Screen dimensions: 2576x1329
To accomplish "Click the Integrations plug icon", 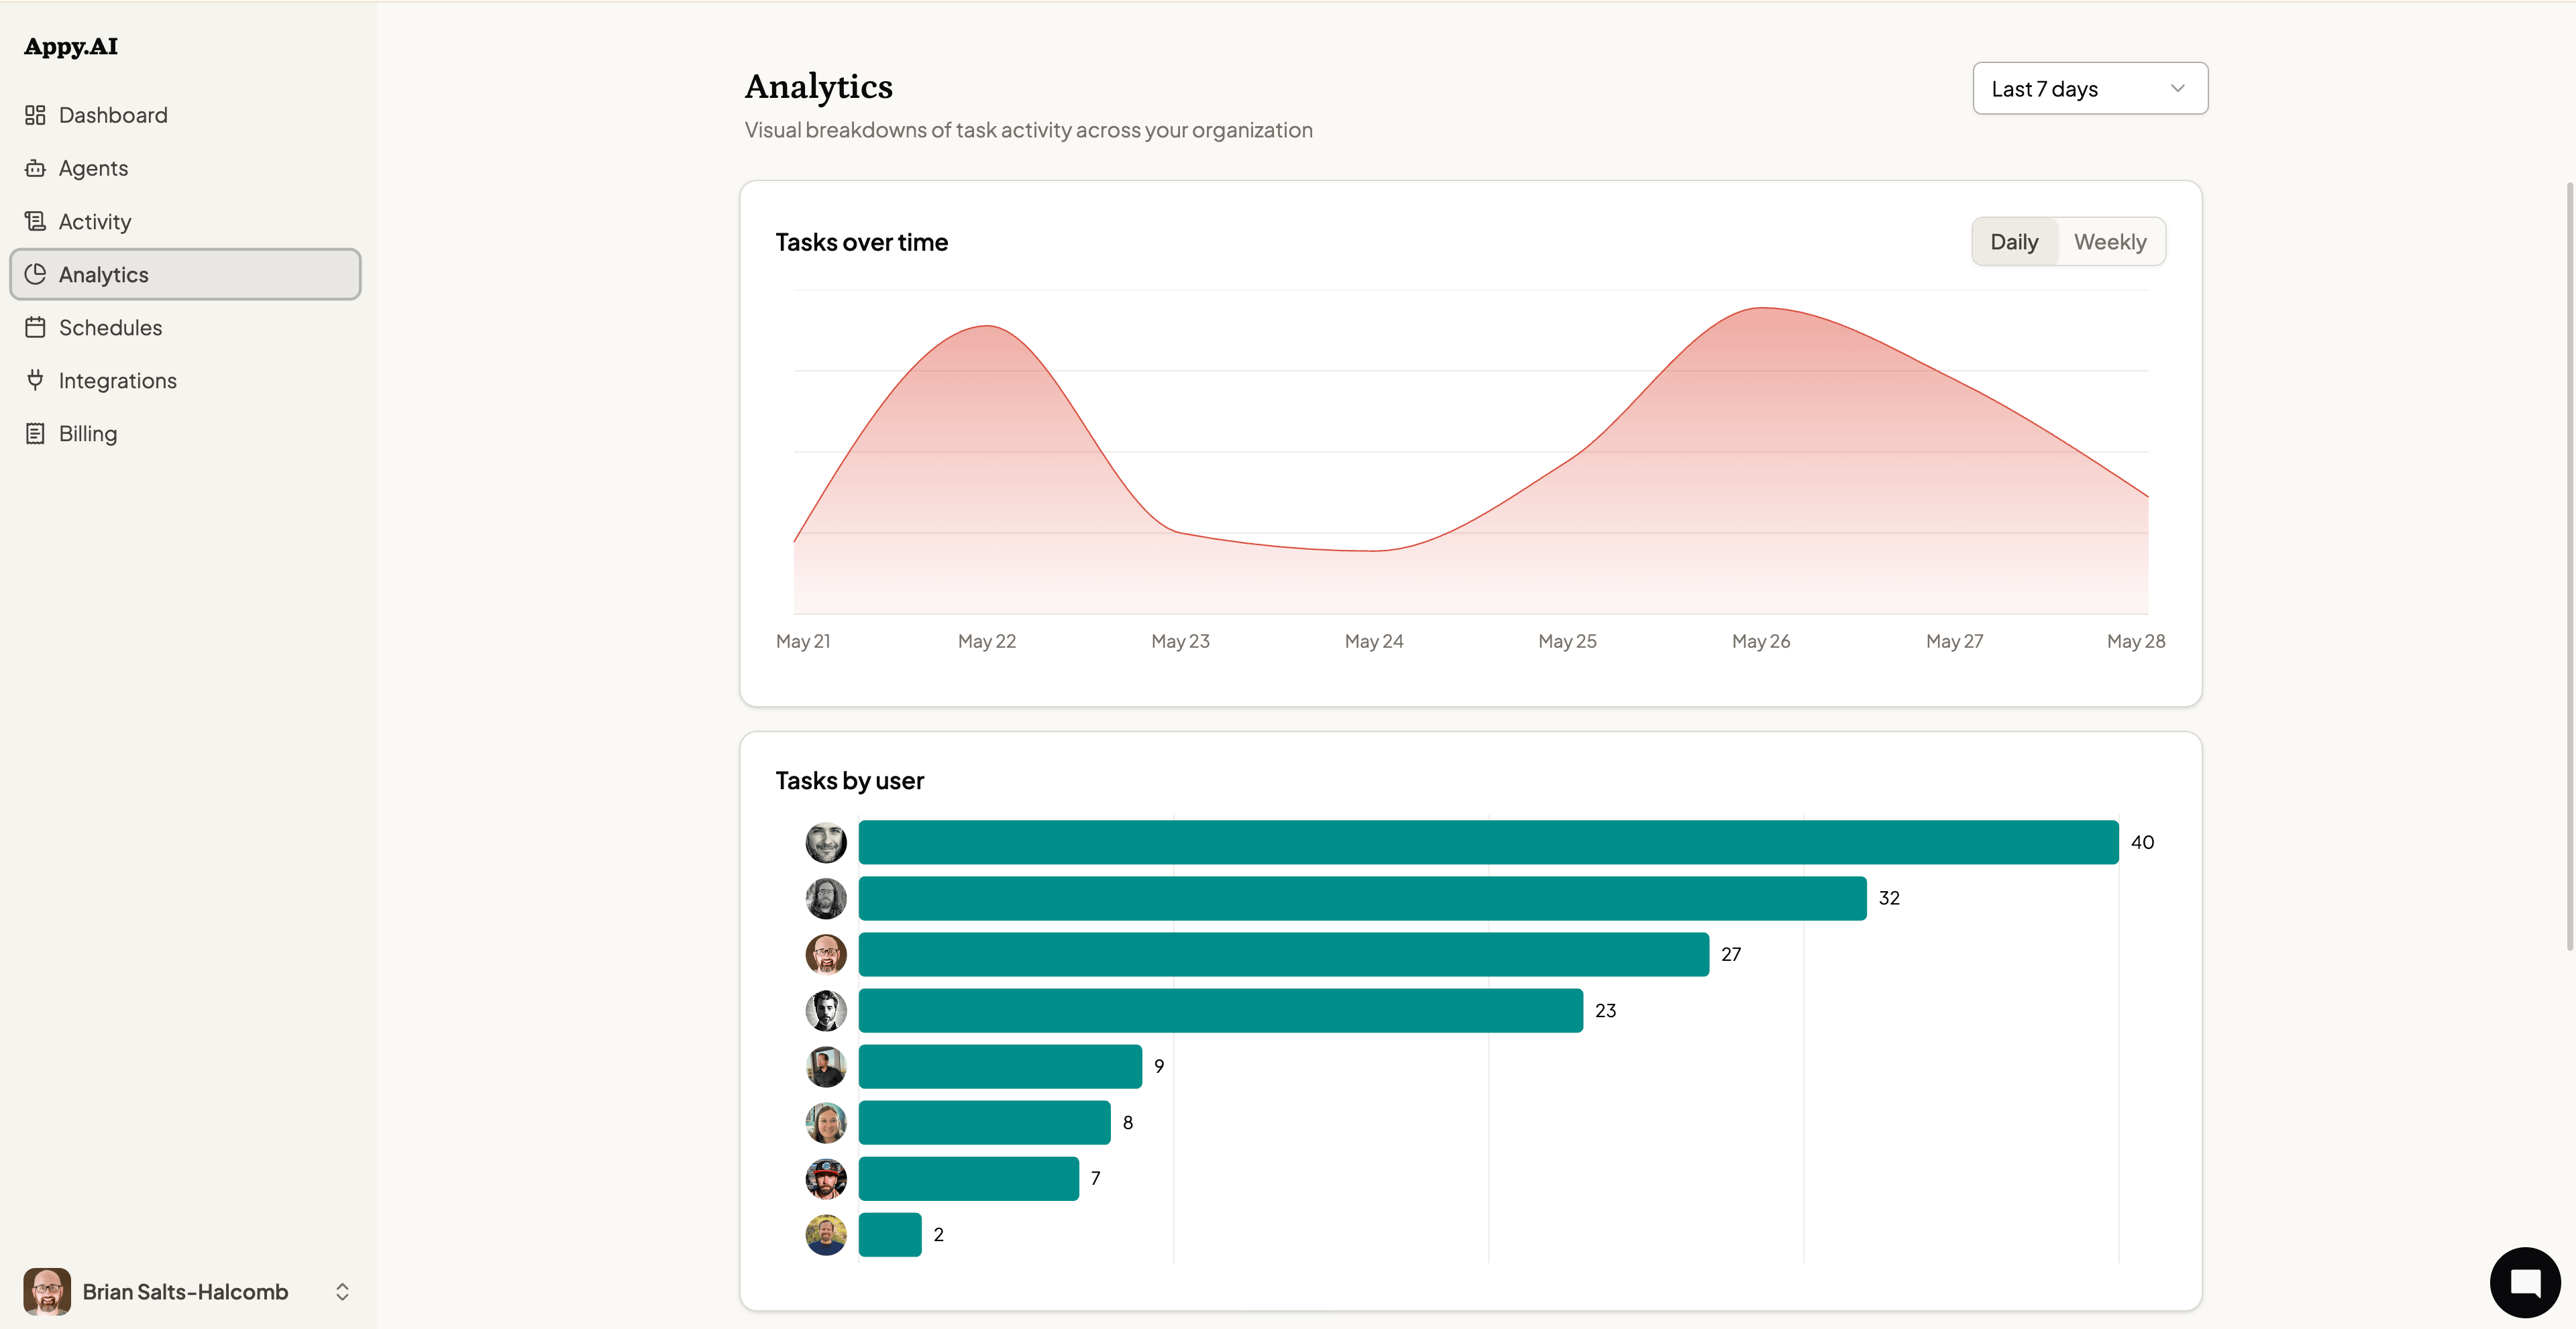I will click(35, 380).
